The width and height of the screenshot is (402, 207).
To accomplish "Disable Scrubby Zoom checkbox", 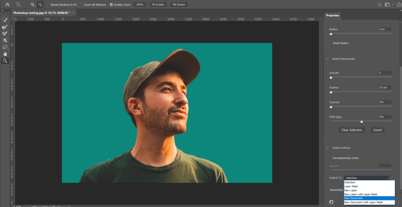I will 111,5.
